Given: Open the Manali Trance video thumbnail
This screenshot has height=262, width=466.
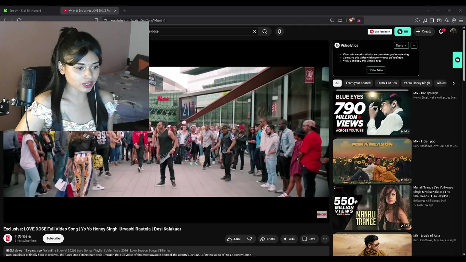Looking at the screenshot, I should [x=372, y=208].
